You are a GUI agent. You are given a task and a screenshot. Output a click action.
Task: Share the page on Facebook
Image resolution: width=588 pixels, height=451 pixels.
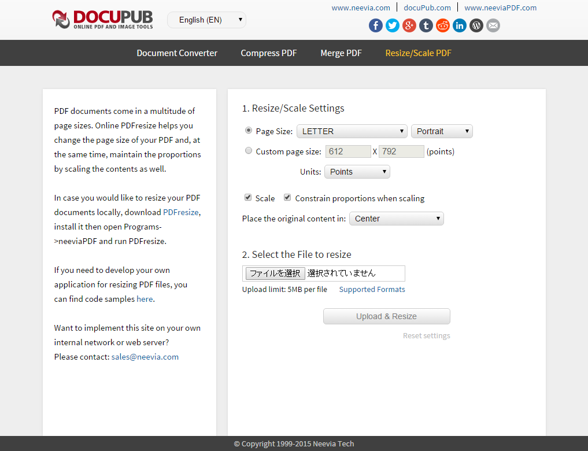coord(376,25)
